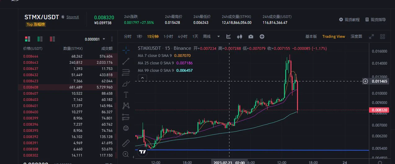
Task: Switch to Trading View chart
Action: pyautogui.click(x=334, y=37)
